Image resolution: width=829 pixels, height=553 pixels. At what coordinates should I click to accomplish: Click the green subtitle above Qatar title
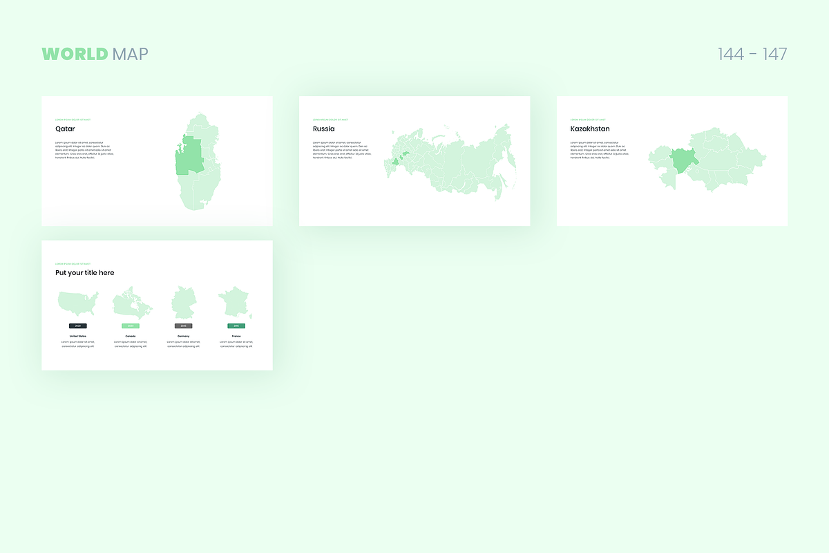73,120
